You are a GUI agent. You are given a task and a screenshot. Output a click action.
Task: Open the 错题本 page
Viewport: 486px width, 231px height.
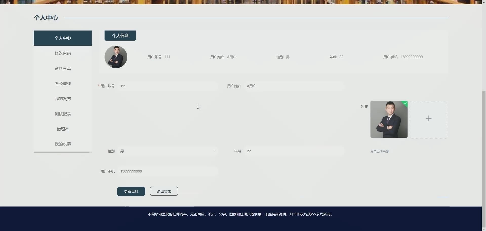click(x=63, y=129)
